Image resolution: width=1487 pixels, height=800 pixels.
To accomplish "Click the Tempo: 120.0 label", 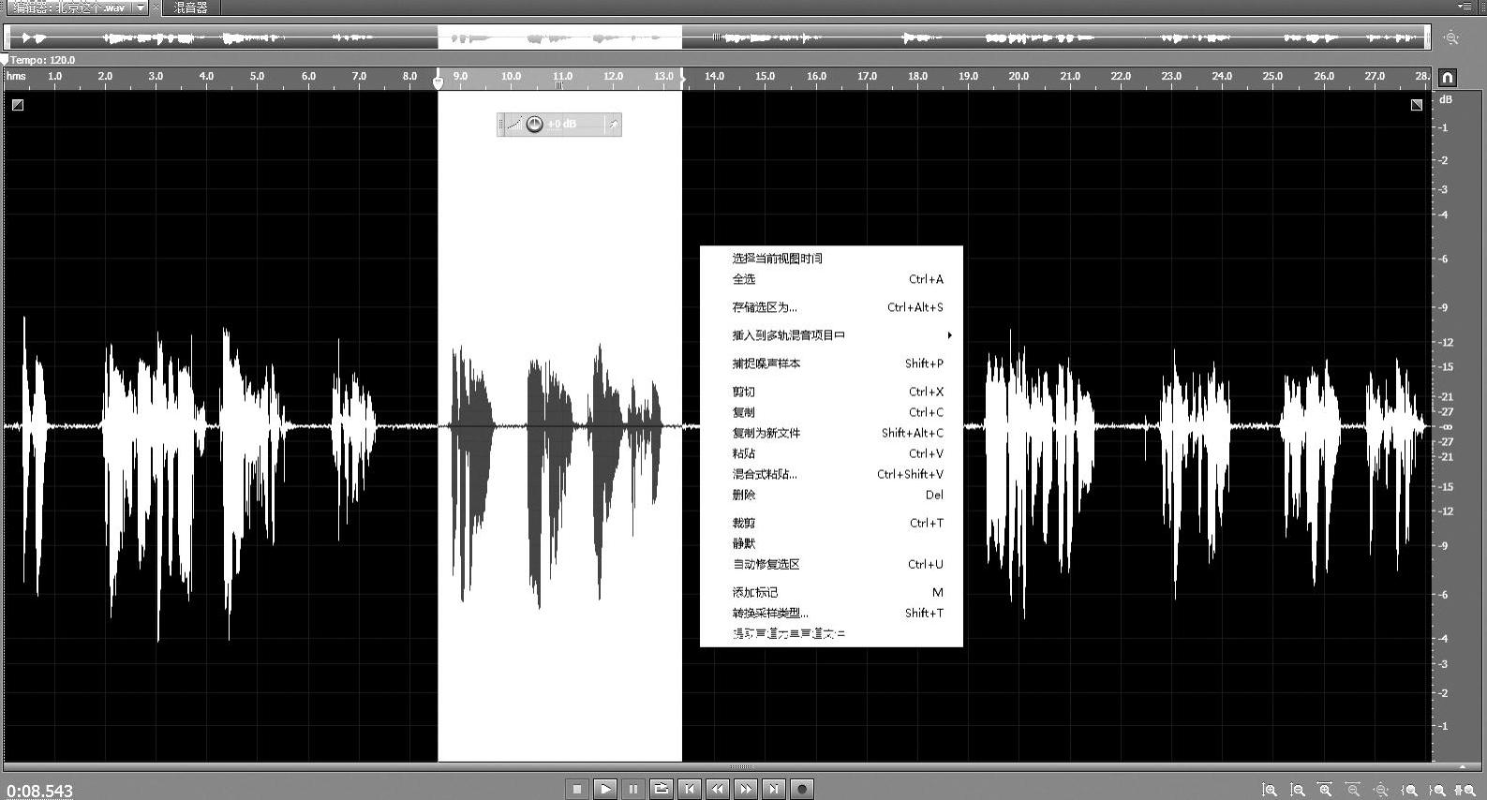I will point(42,60).
